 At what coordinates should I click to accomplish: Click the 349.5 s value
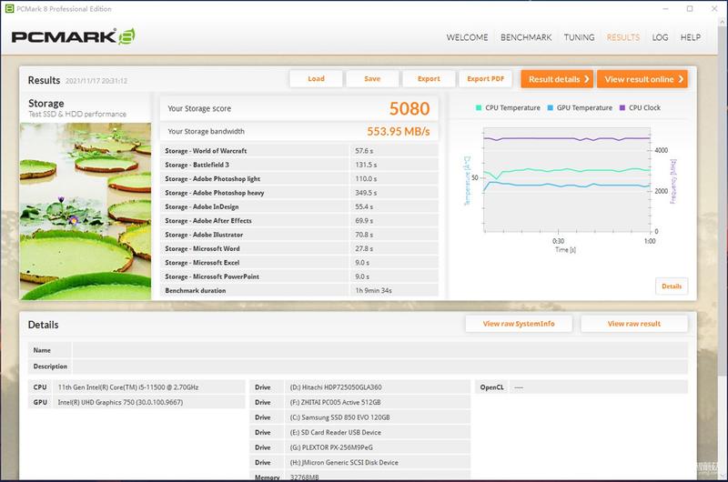click(x=366, y=193)
